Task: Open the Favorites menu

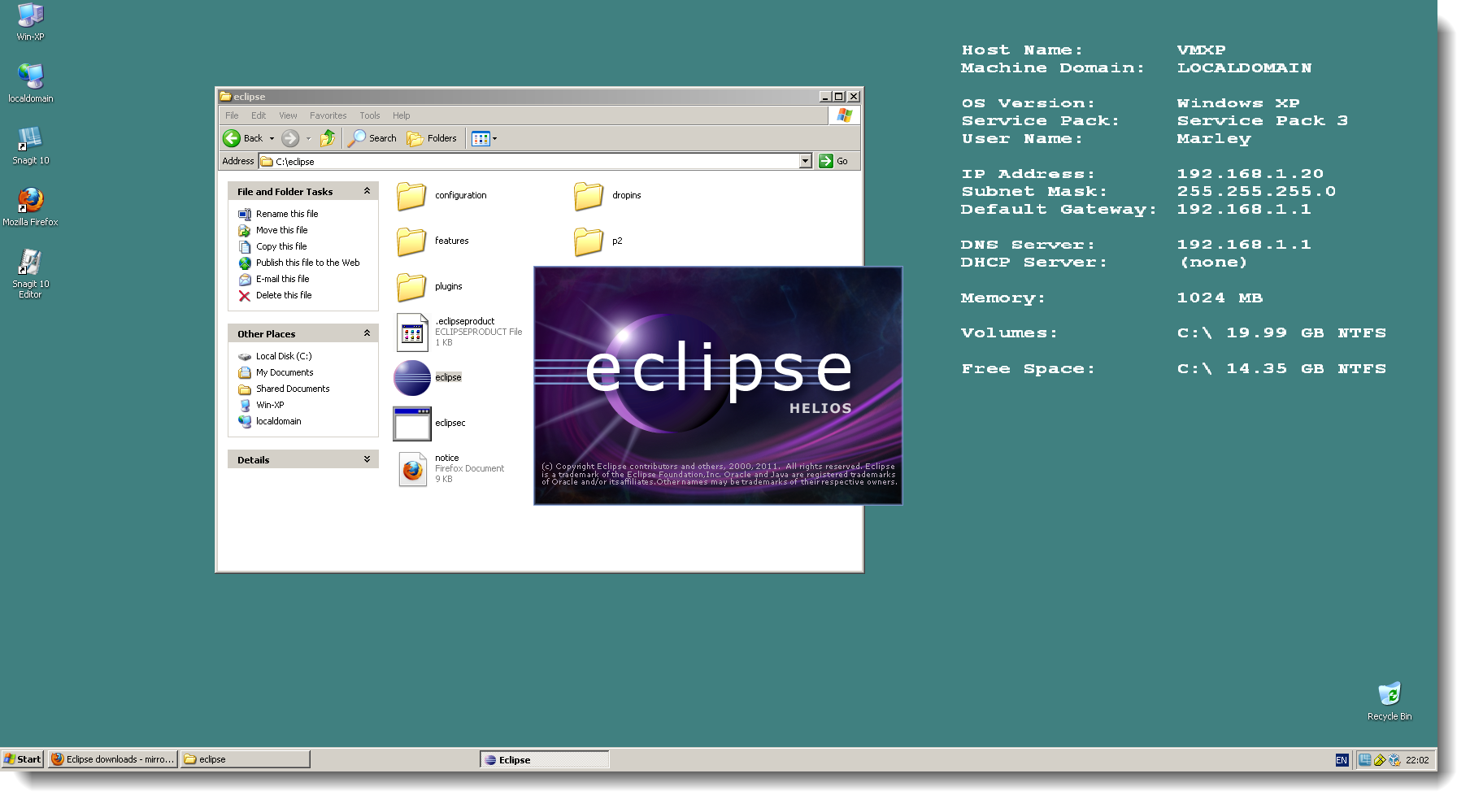Action: coord(328,115)
